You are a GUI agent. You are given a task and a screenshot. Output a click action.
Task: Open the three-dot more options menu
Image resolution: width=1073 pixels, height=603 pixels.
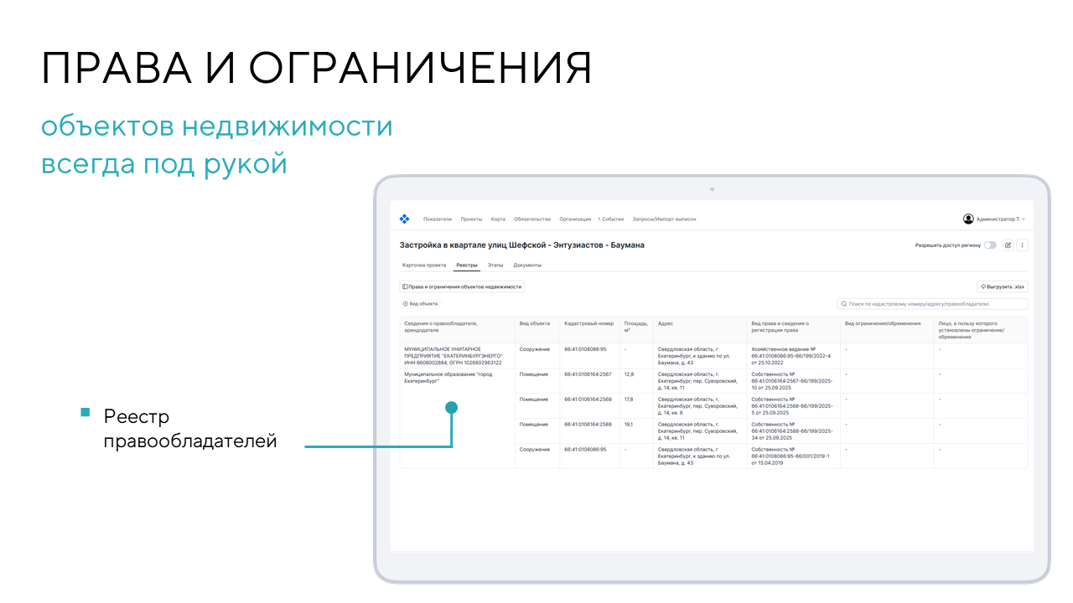[1022, 245]
